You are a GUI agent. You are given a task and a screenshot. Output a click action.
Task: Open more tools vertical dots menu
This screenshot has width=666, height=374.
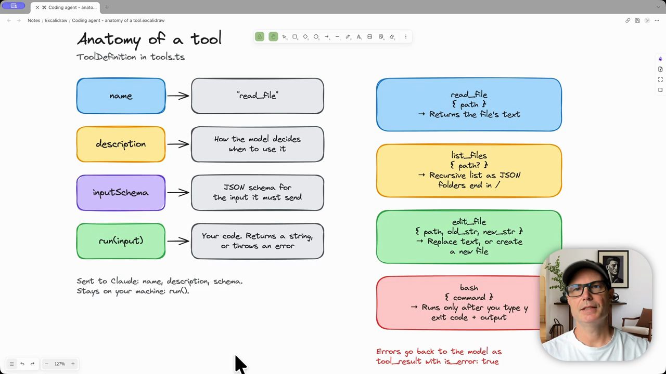click(x=406, y=37)
